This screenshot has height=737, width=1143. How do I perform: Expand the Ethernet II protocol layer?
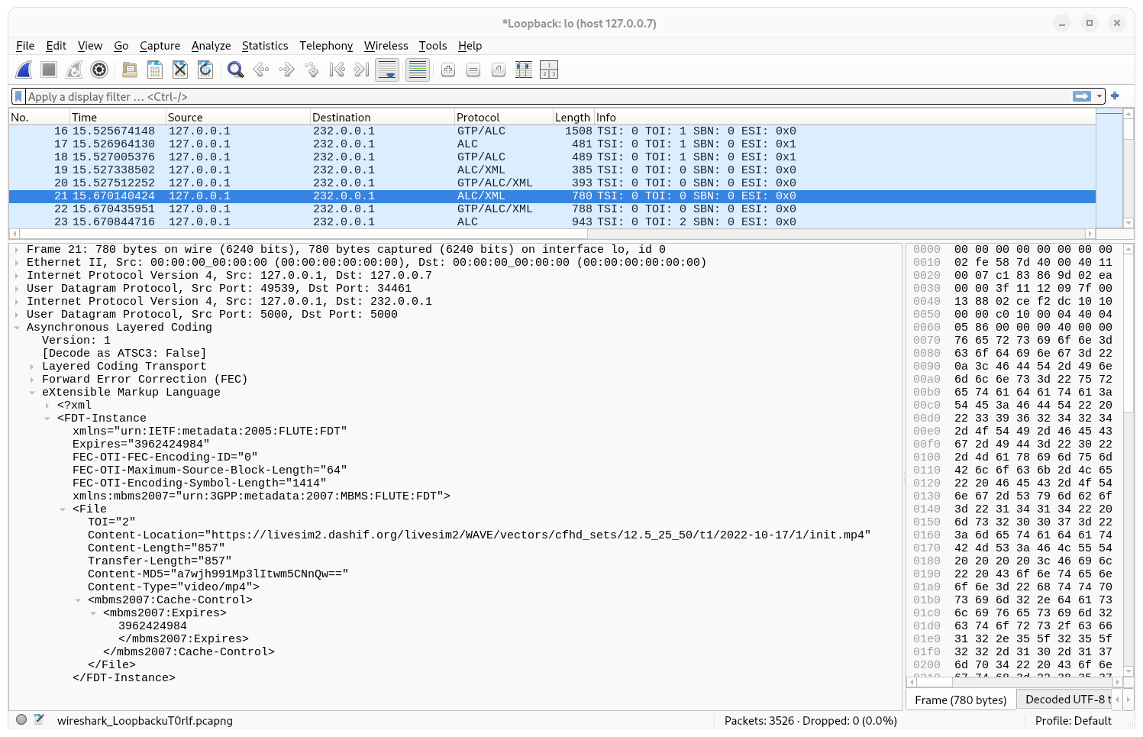(17, 262)
